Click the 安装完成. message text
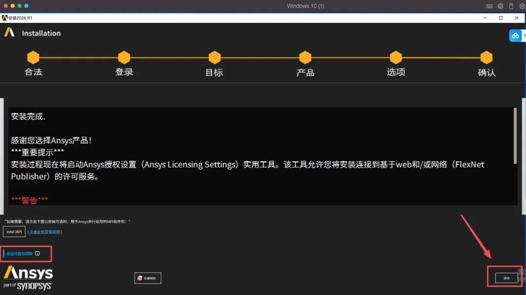 coord(28,117)
